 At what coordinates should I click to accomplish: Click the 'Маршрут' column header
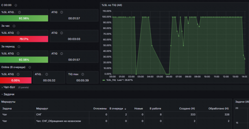pos(42,109)
